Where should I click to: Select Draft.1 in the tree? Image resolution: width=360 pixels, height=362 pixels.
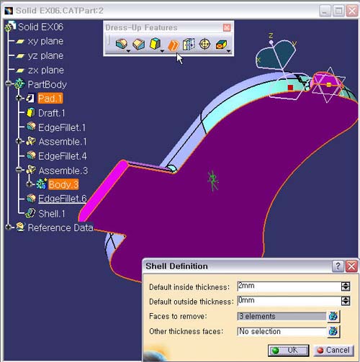pos(51,113)
